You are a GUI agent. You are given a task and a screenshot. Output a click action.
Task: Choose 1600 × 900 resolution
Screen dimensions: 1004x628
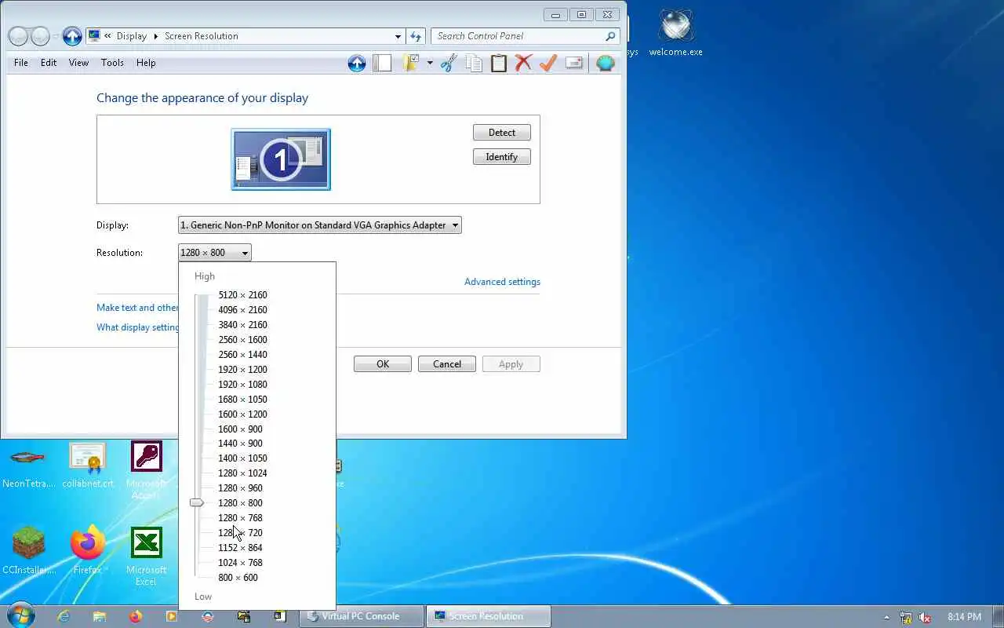pos(240,429)
